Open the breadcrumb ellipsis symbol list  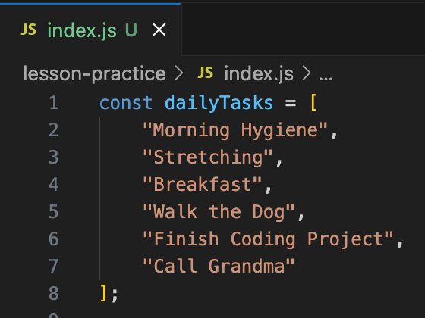[x=326, y=78]
